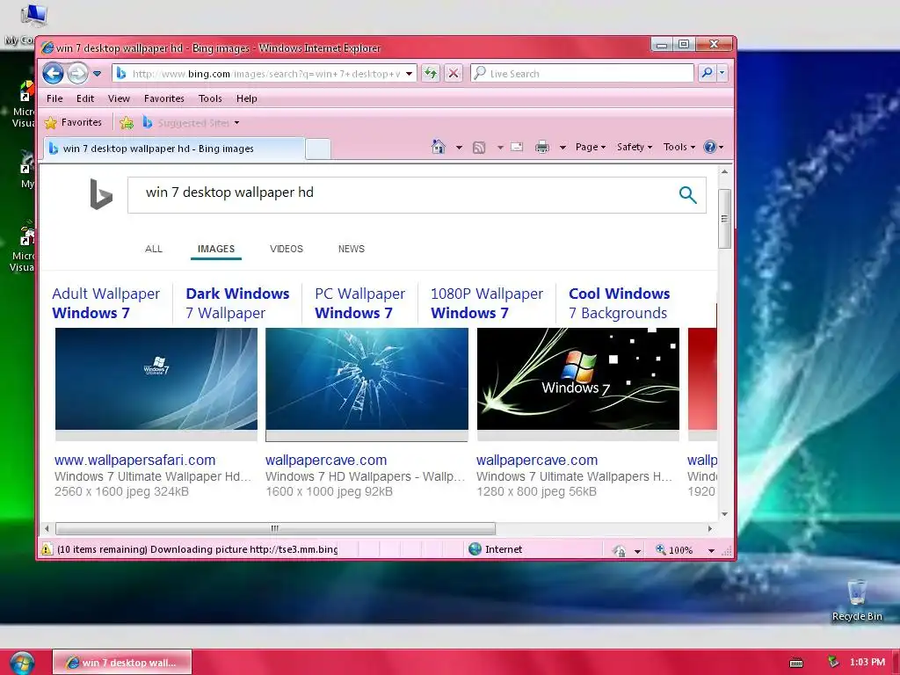Click the Add to Favorites Bar icon
The image size is (900, 675).
coord(127,122)
